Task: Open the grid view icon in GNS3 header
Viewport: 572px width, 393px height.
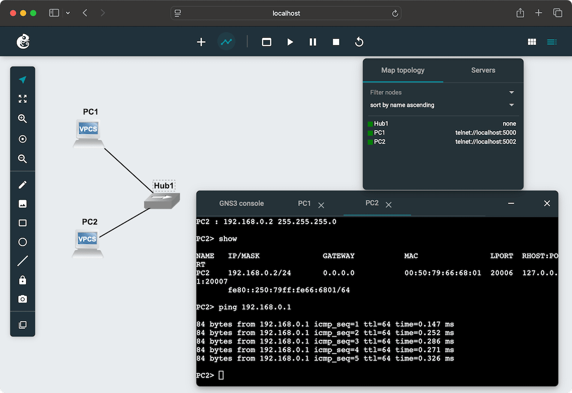Action: pos(532,42)
